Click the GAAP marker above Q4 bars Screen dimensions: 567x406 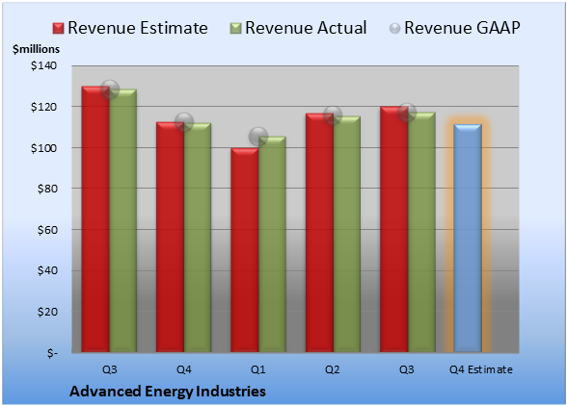(184, 122)
